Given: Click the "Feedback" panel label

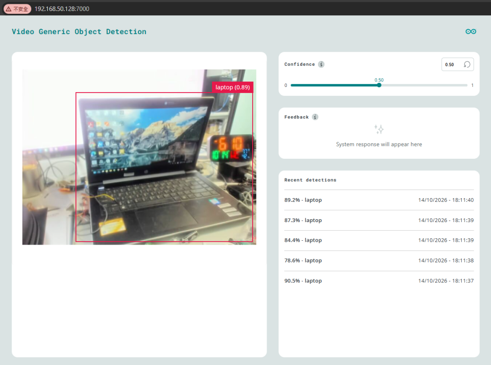Looking at the screenshot, I should click(296, 117).
